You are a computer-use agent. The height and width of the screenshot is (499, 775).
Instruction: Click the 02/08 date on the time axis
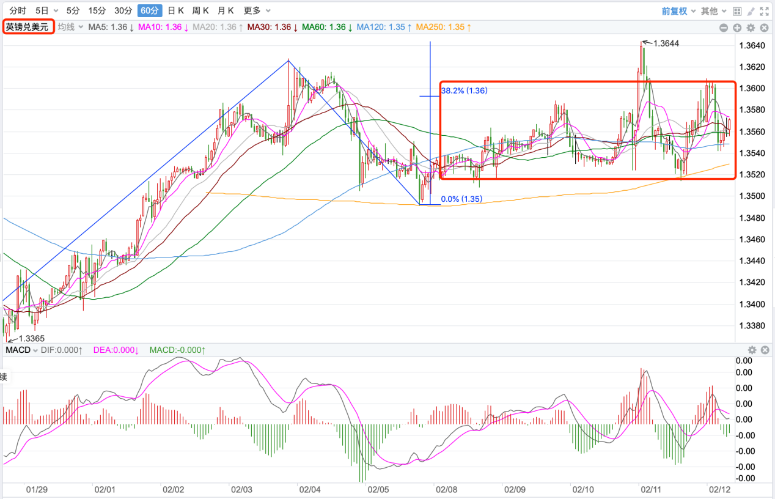coord(446,490)
